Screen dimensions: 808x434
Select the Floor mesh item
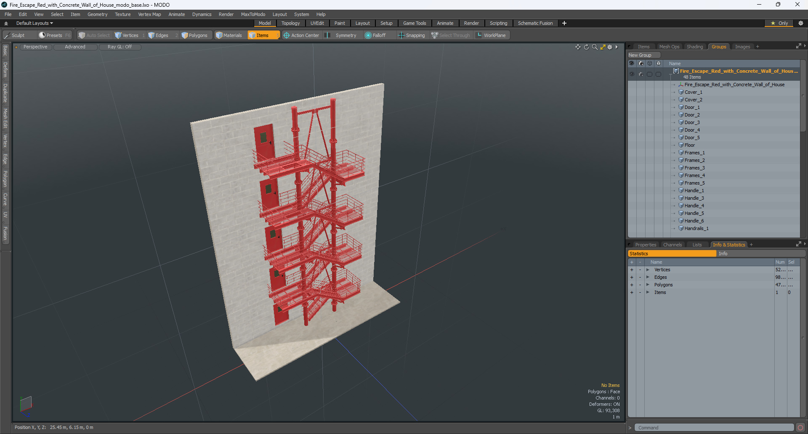click(x=690, y=145)
